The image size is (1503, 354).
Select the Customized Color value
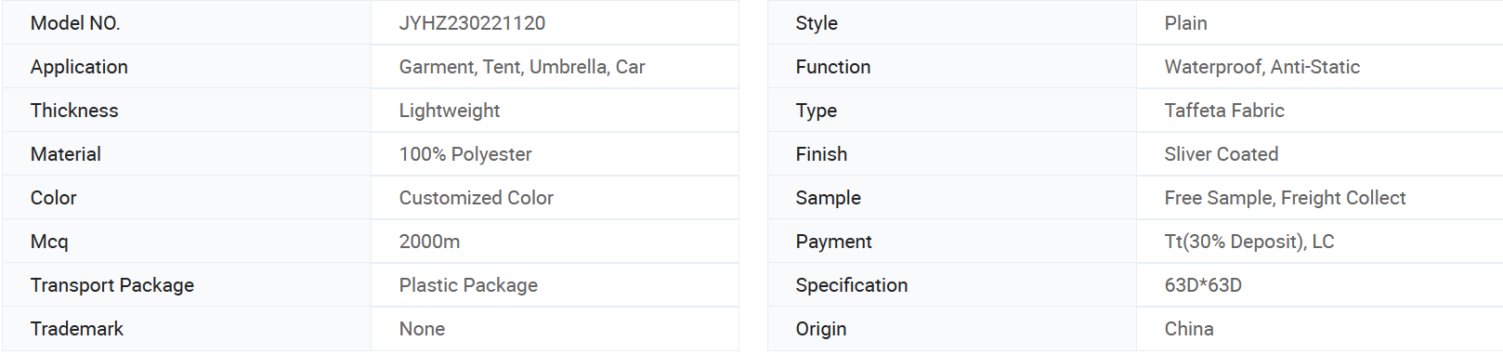click(477, 198)
